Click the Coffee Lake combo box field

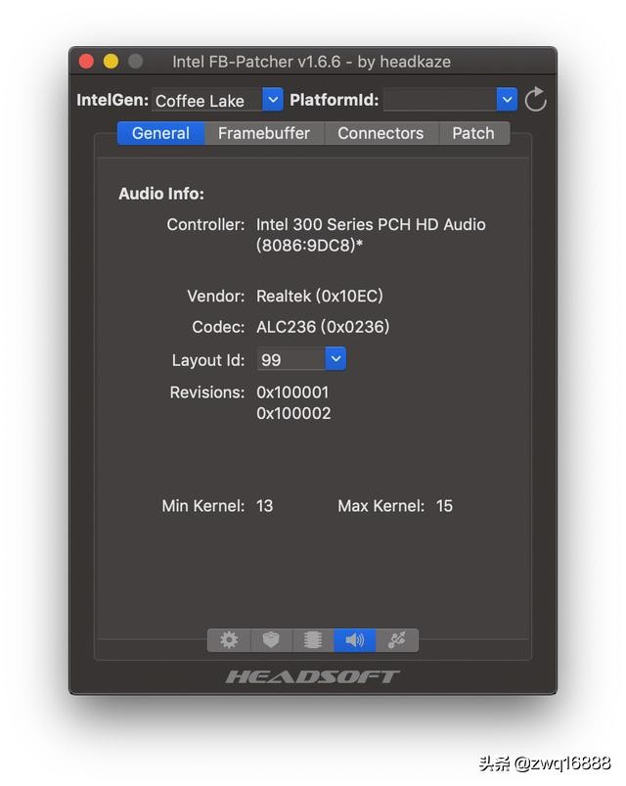[207, 100]
